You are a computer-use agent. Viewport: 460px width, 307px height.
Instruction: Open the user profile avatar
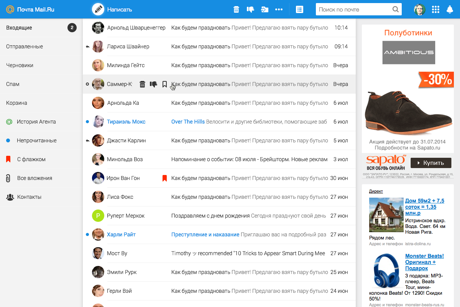420,10
